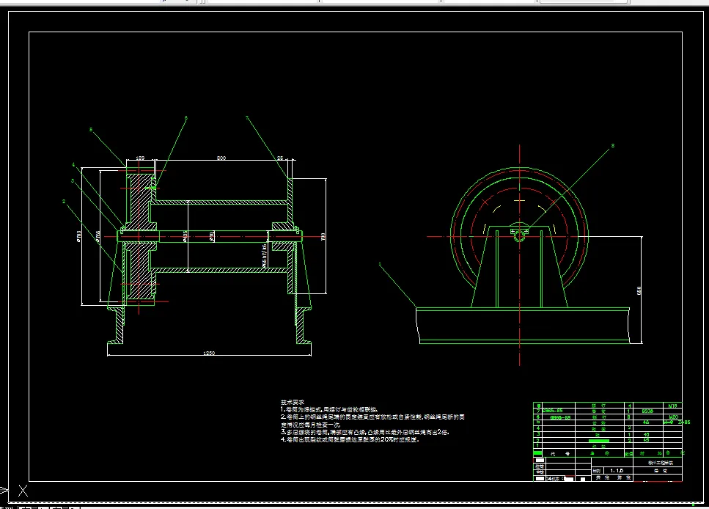Viewport: 709px width, 509px height.
Task: Click the UCS X axis icon
Action: pos(23,491)
